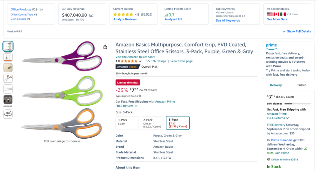Open the star rating breakdown dropdown
317x170 pixels.
[140, 61]
